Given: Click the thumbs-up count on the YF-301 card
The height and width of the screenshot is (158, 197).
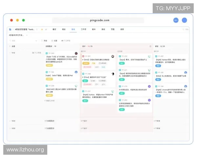Looking at the screenshot, I should coord(97,67).
